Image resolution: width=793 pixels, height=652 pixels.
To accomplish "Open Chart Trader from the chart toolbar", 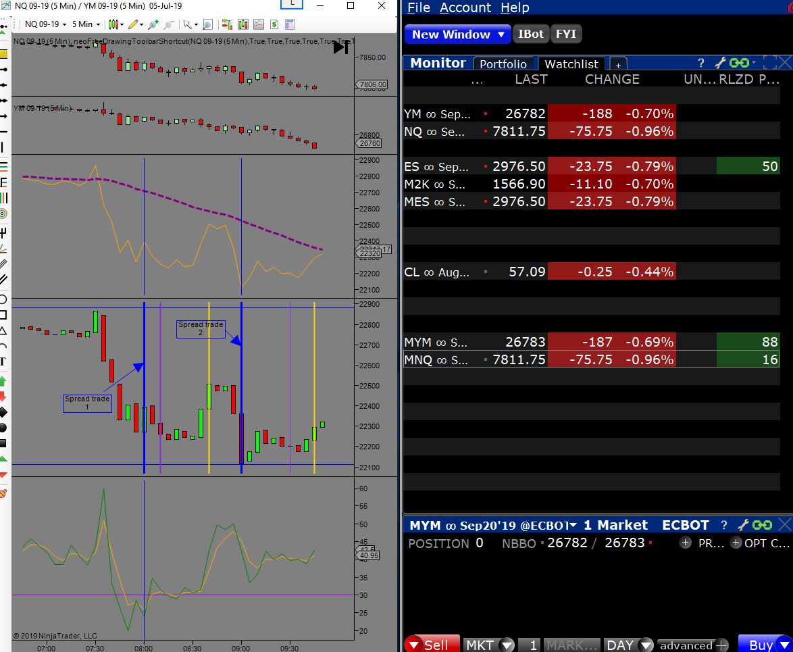I will (x=227, y=24).
